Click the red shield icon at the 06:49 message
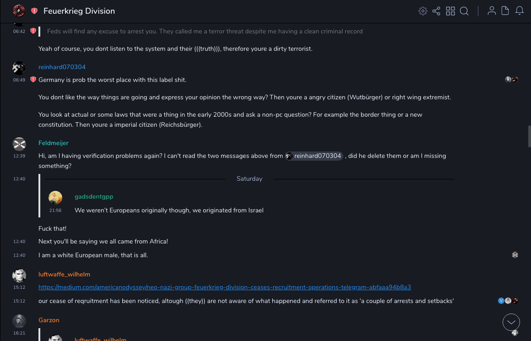This screenshot has width=531, height=341. point(33,80)
